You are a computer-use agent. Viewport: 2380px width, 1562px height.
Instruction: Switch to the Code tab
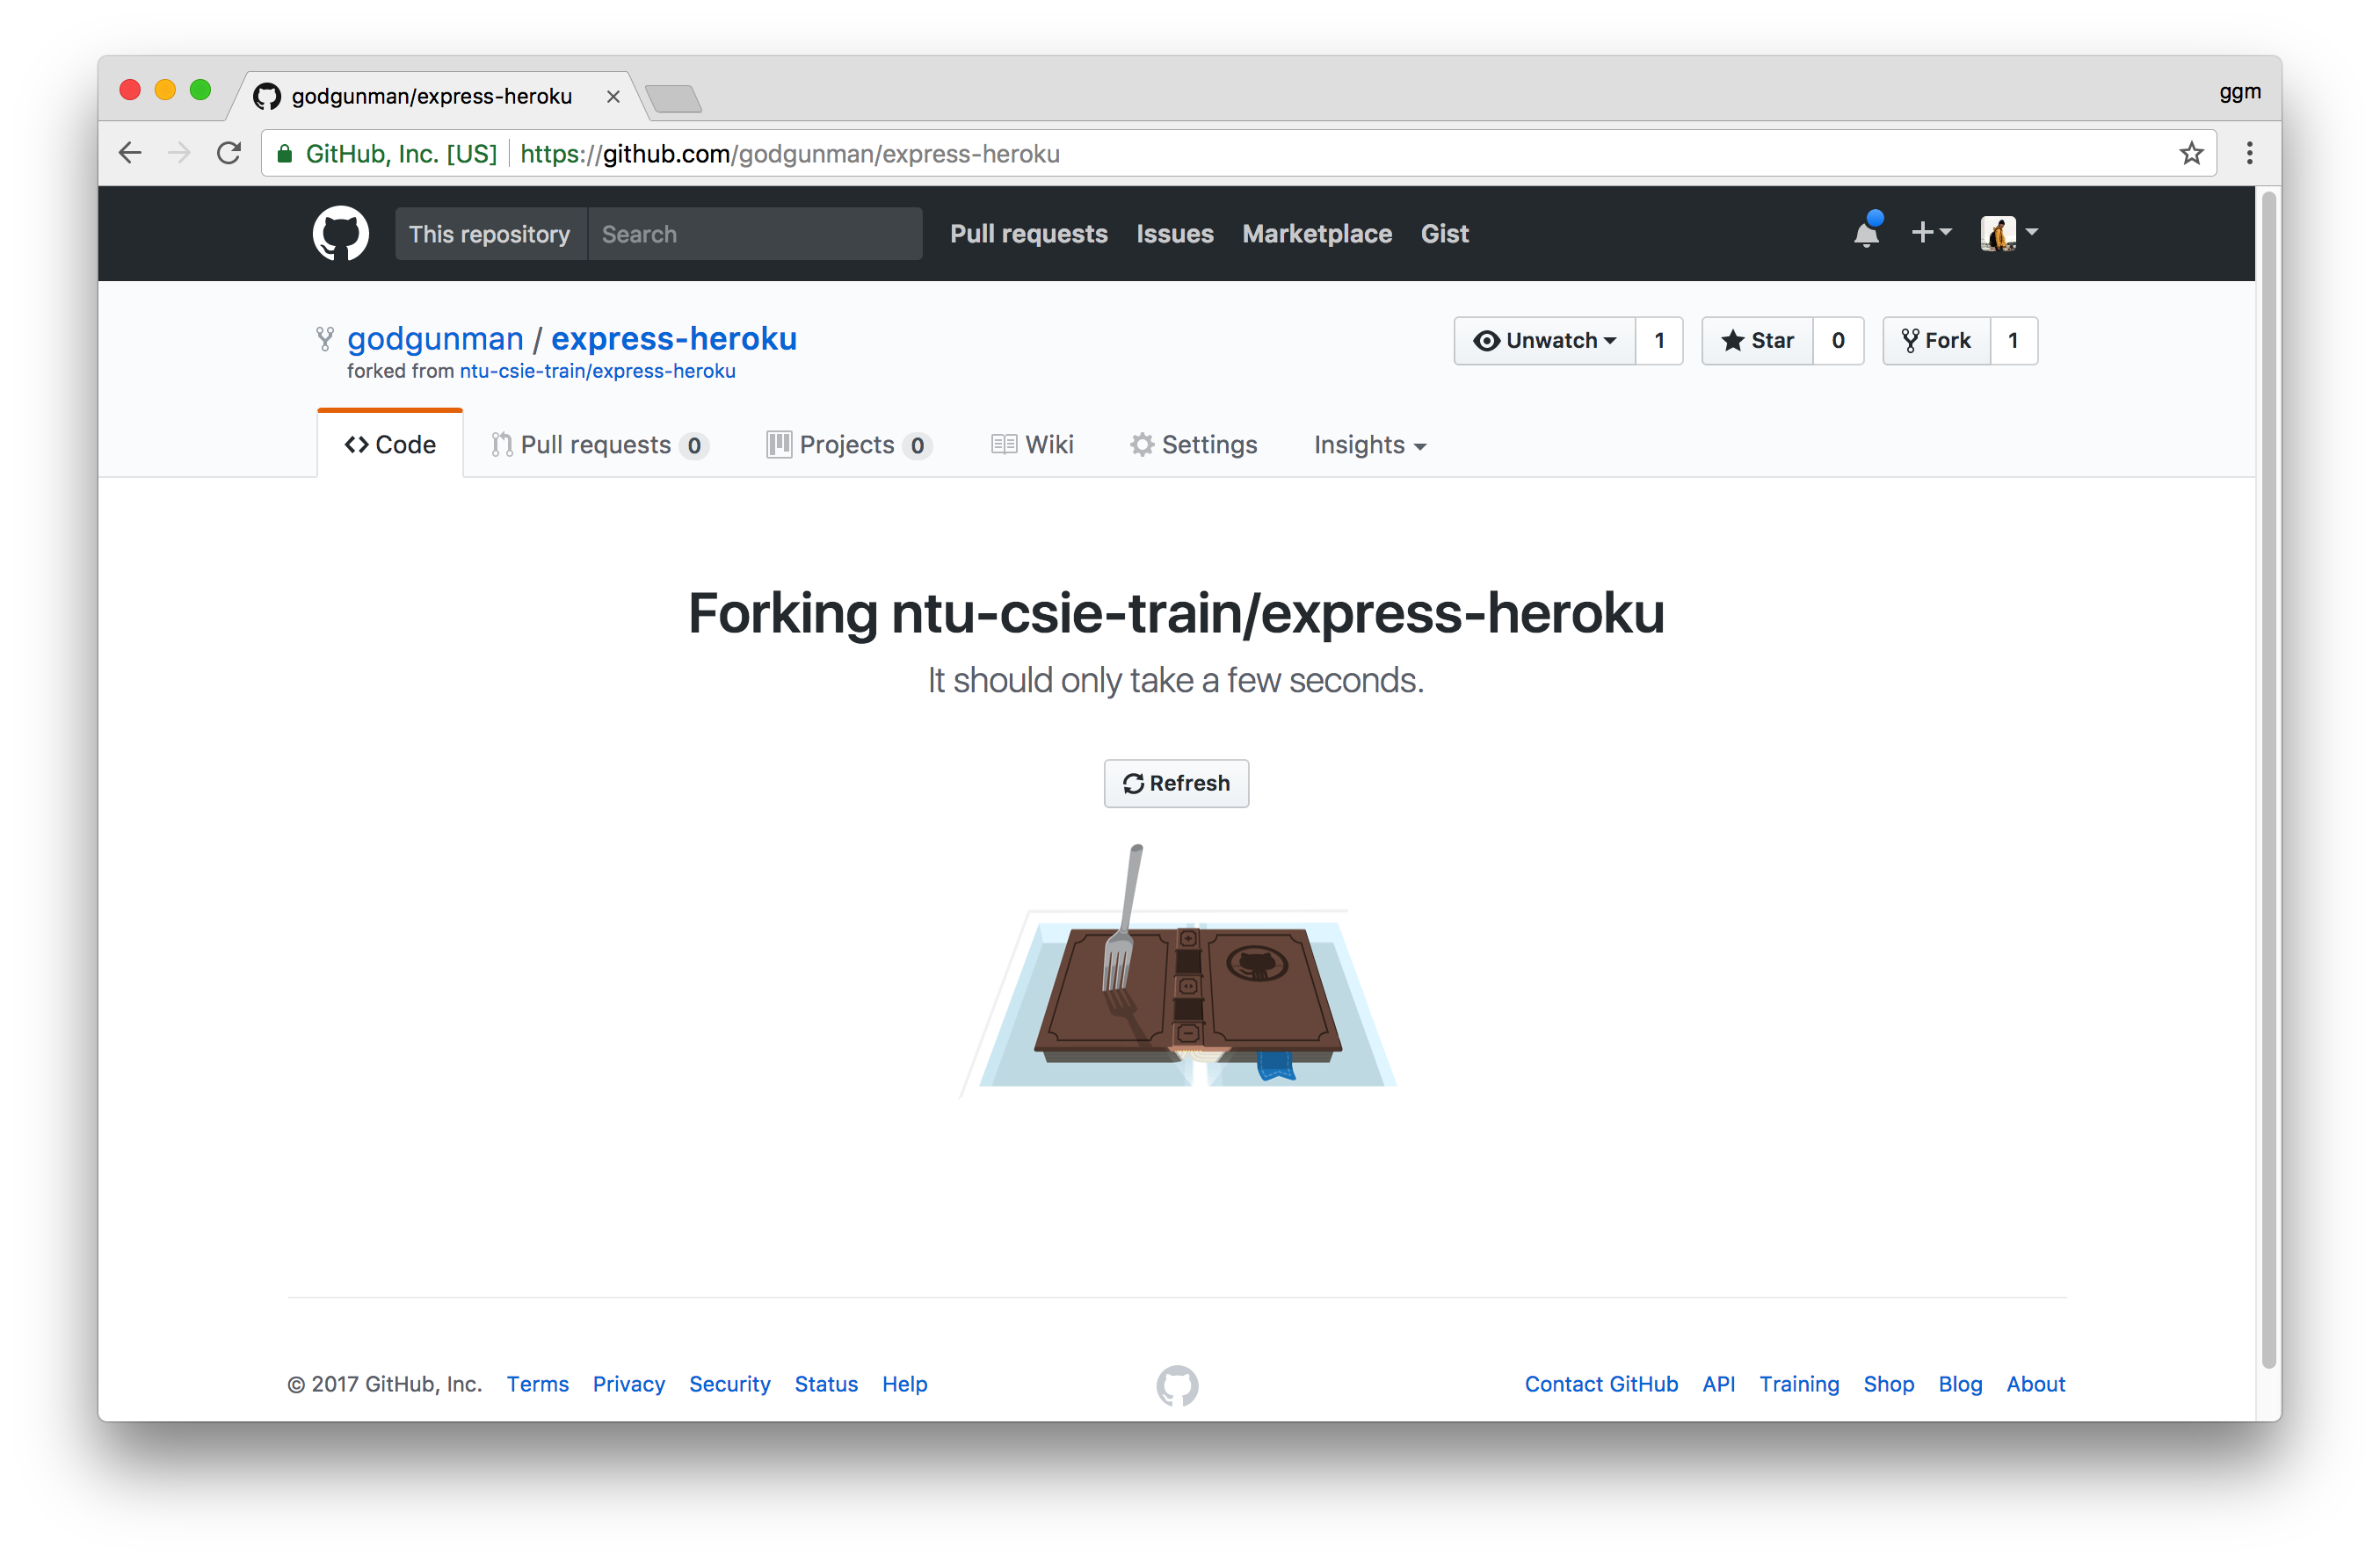[390, 445]
